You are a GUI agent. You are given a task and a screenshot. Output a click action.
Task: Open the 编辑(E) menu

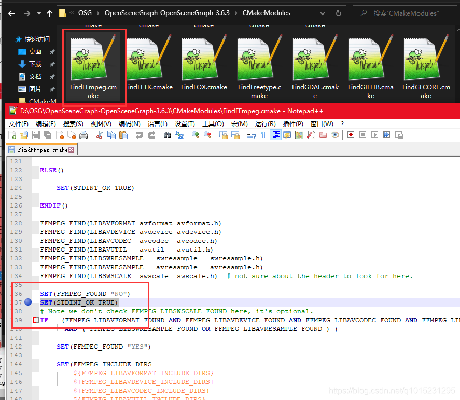pyautogui.click(x=46, y=124)
